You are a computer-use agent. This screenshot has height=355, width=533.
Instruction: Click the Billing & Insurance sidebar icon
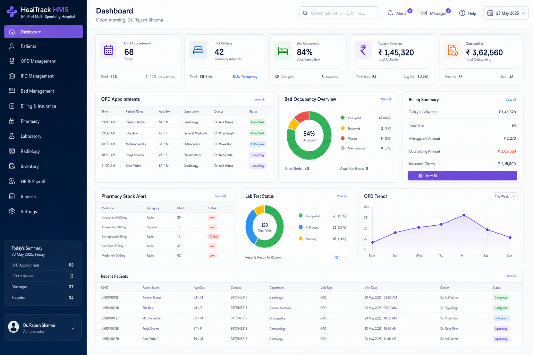[x=12, y=106]
